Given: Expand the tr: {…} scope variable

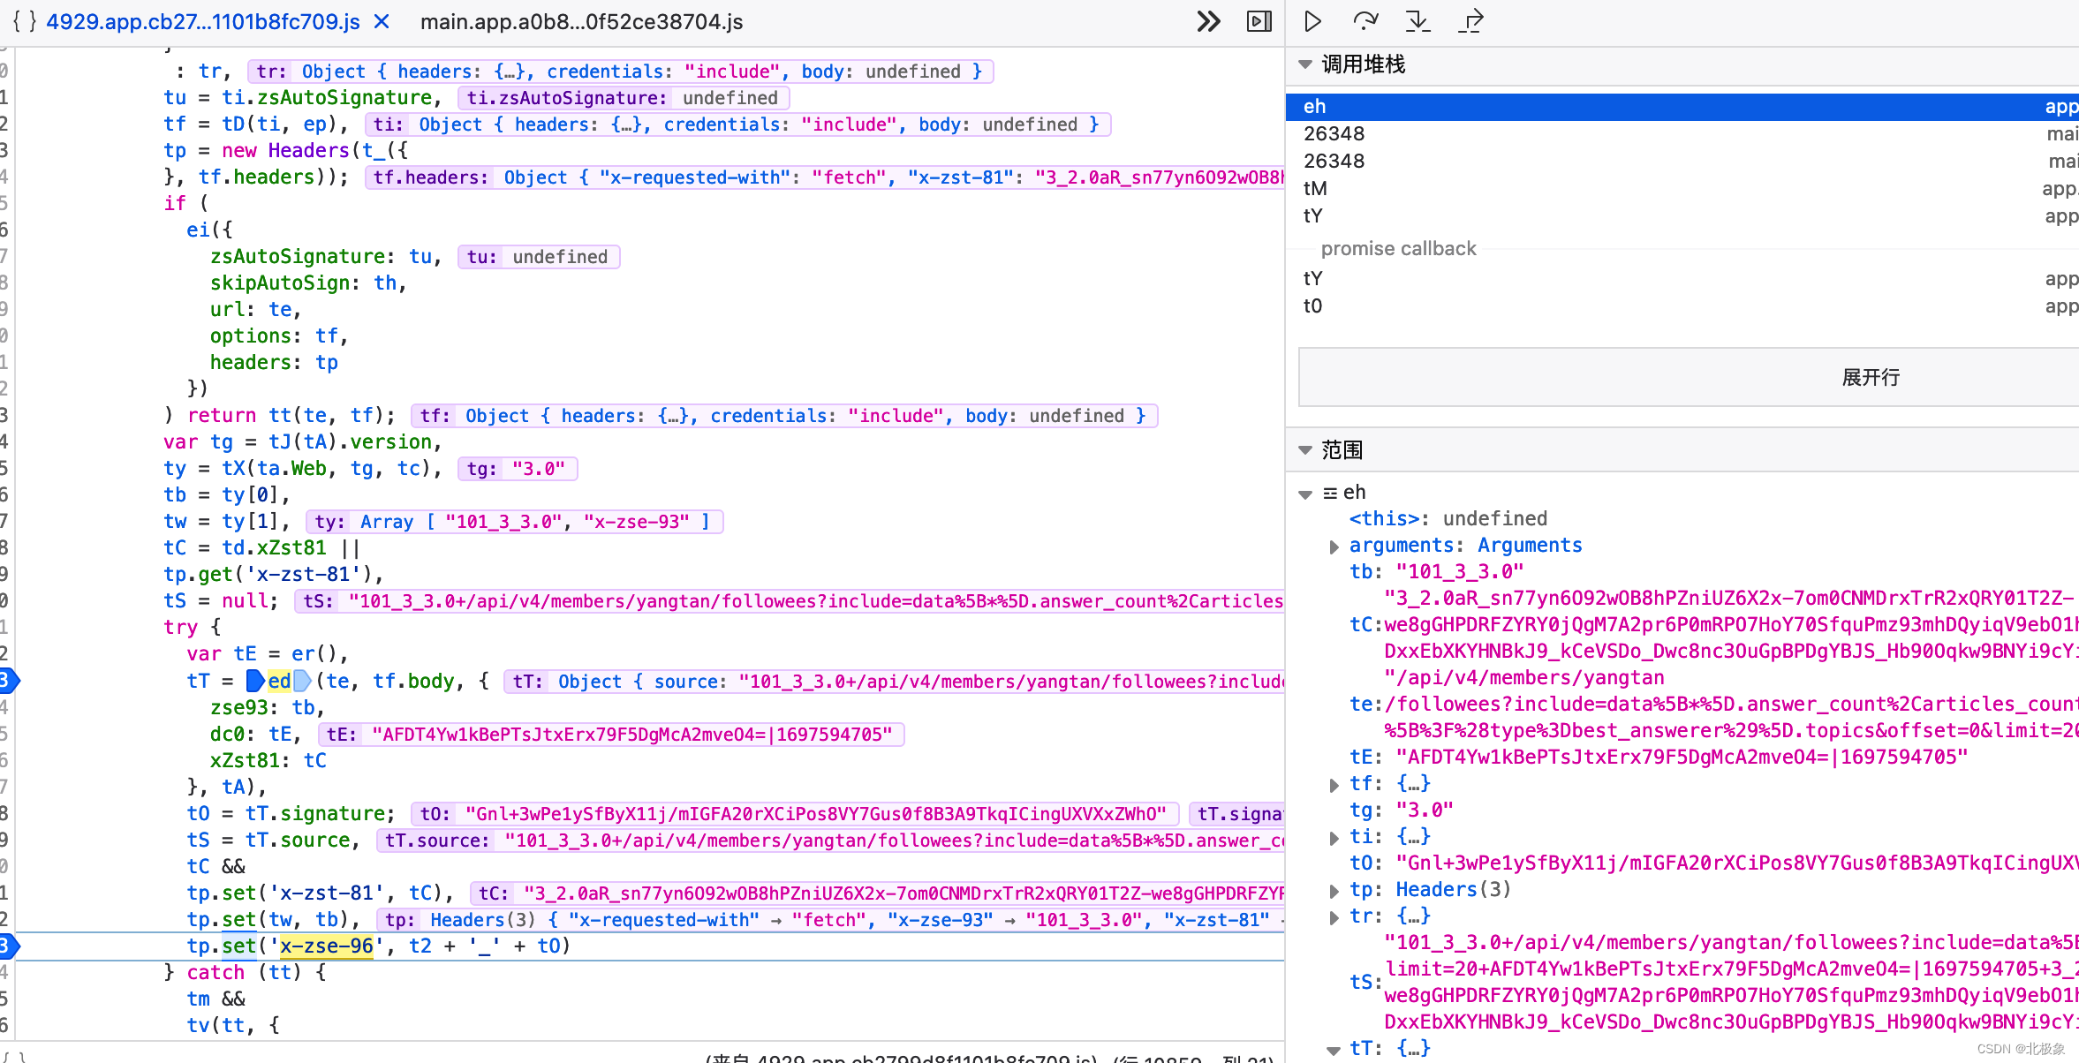Looking at the screenshot, I should coord(1334,916).
